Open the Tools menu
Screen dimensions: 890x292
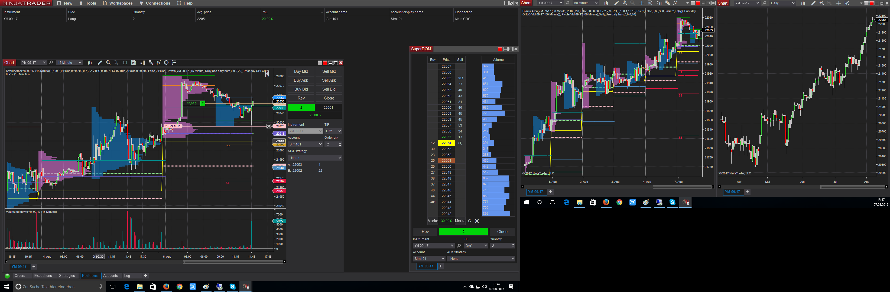[x=87, y=3]
